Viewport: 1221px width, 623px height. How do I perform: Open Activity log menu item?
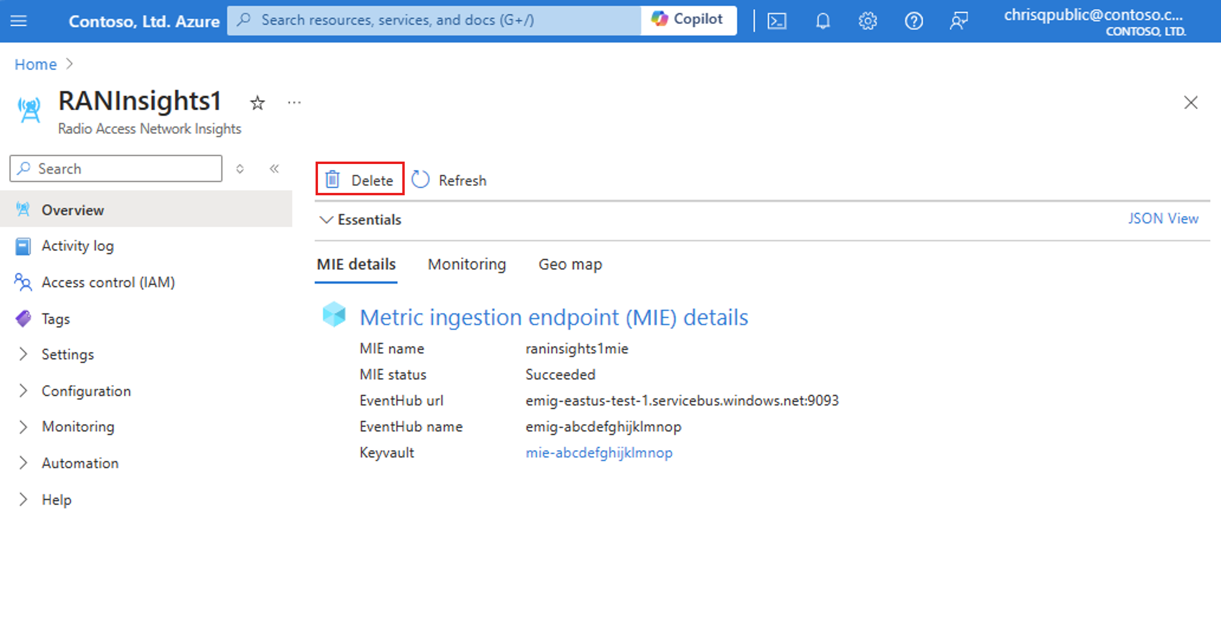click(x=79, y=245)
